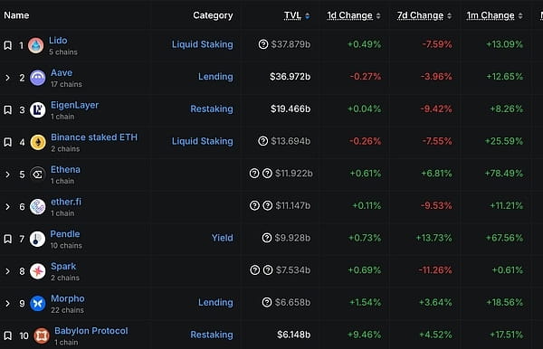Click the question mark beside Pendle TVL
The width and height of the screenshot is (543, 349).
coord(267,238)
